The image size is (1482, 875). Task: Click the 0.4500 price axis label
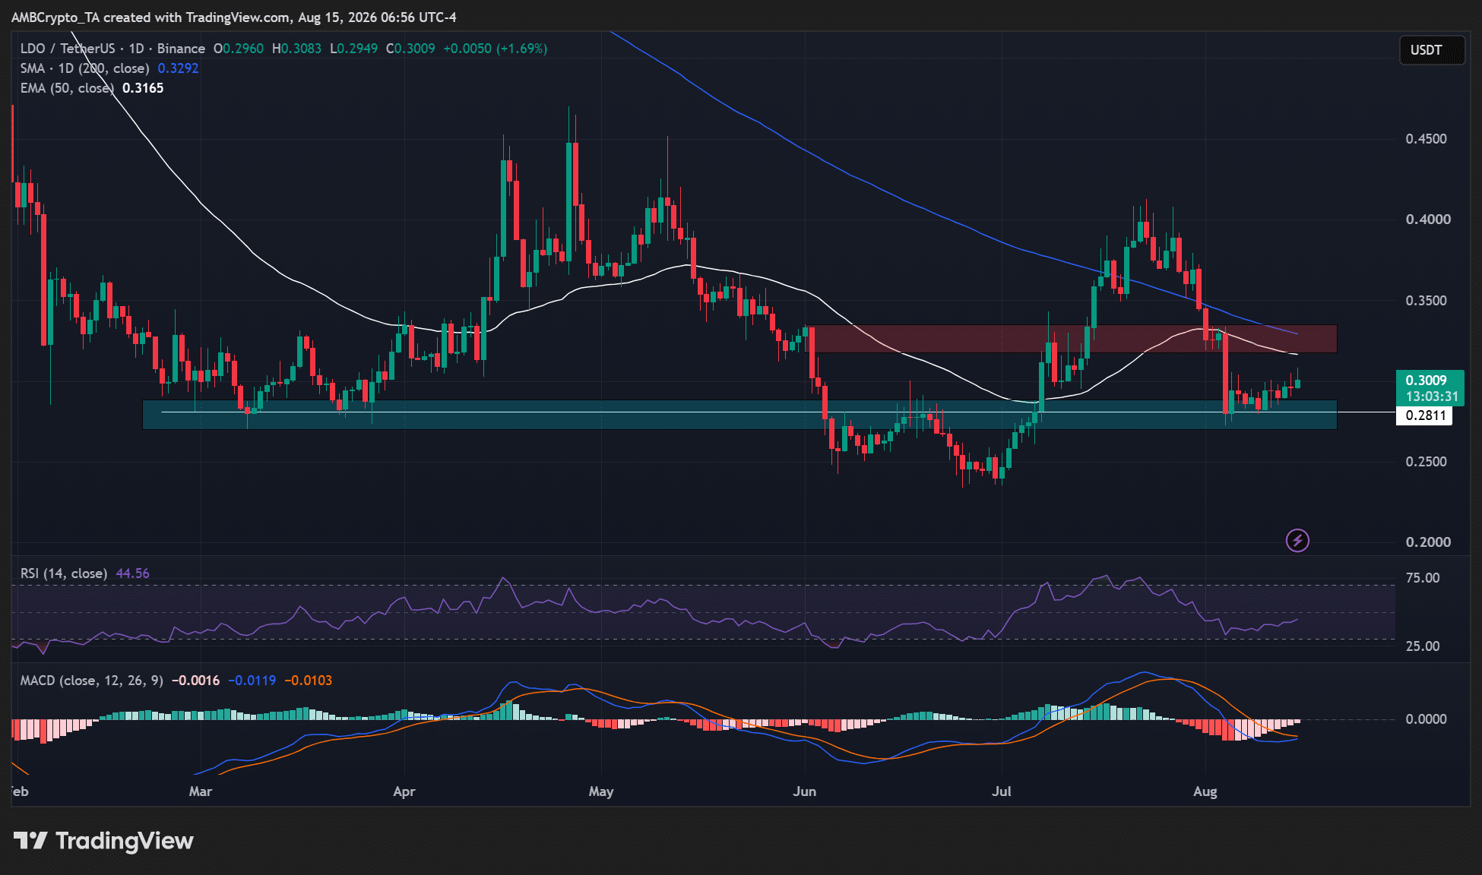(x=1427, y=139)
